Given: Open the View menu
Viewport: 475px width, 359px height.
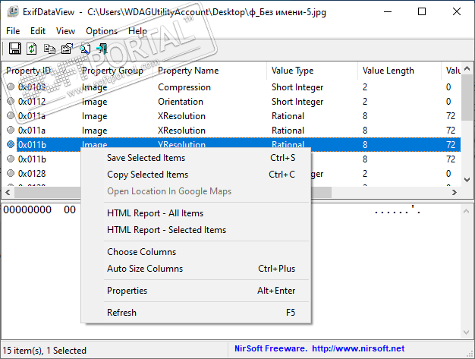Looking at the screenshot, I should coord(65,31).
